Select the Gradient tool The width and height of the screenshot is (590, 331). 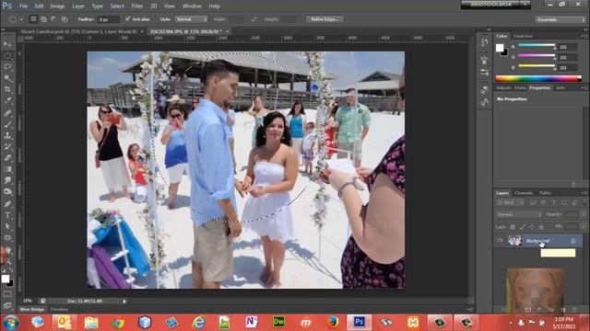[7, 169]
